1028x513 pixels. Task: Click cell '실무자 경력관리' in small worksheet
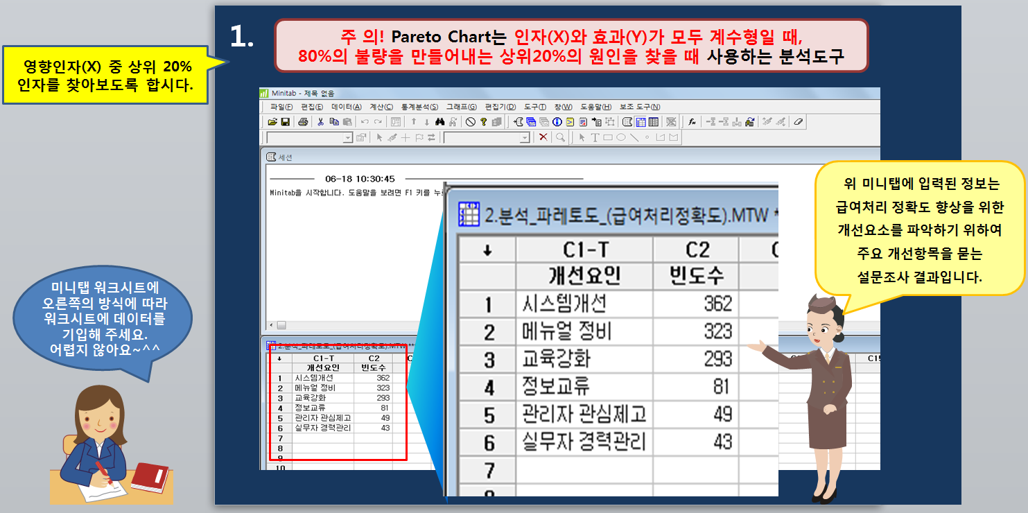click(x=323, y=428)
